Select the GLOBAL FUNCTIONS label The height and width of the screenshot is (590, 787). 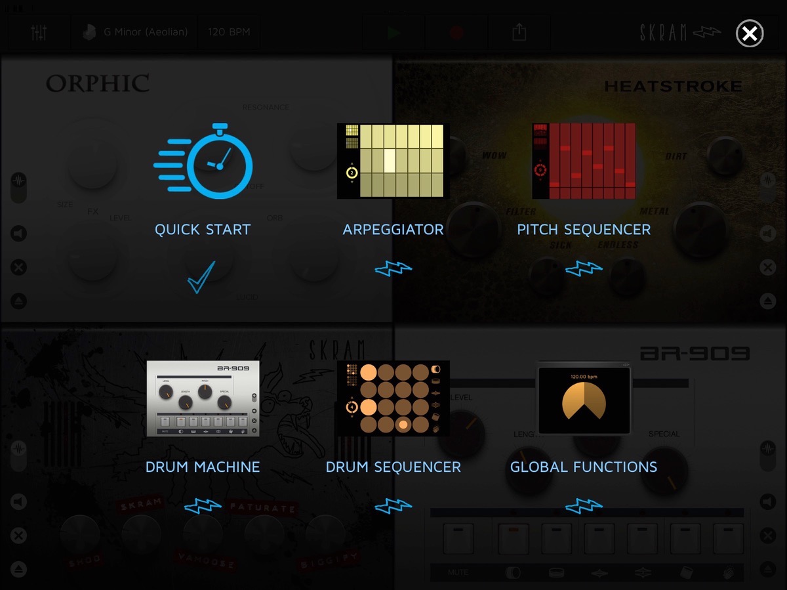(584, 467)
